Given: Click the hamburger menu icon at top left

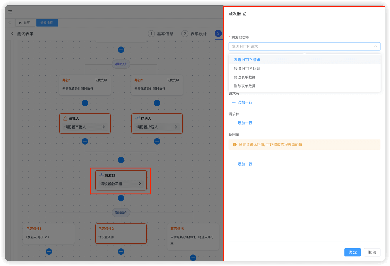Looking at the screenshot, I should (10, 12).
